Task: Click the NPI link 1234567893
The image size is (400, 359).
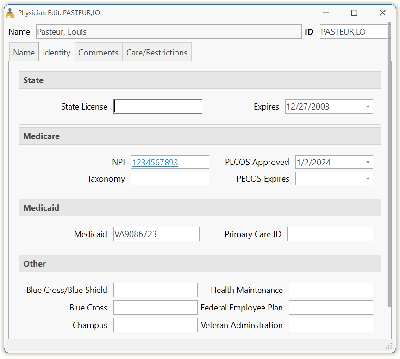Action: click(x=155, y=162)
